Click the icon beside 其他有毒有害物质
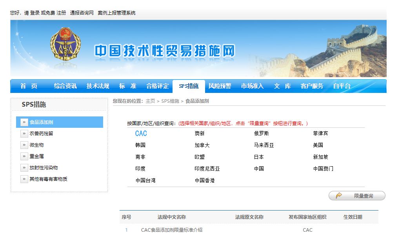 [24, 179]
